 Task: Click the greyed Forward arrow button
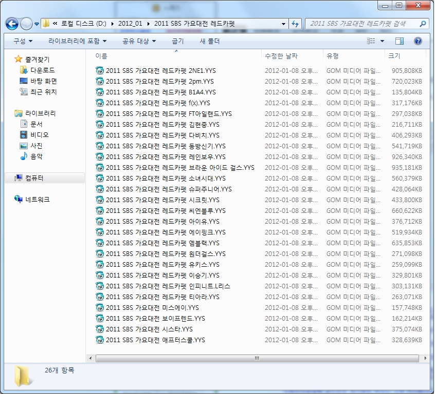pyautogui.click(x=26, y=24)
